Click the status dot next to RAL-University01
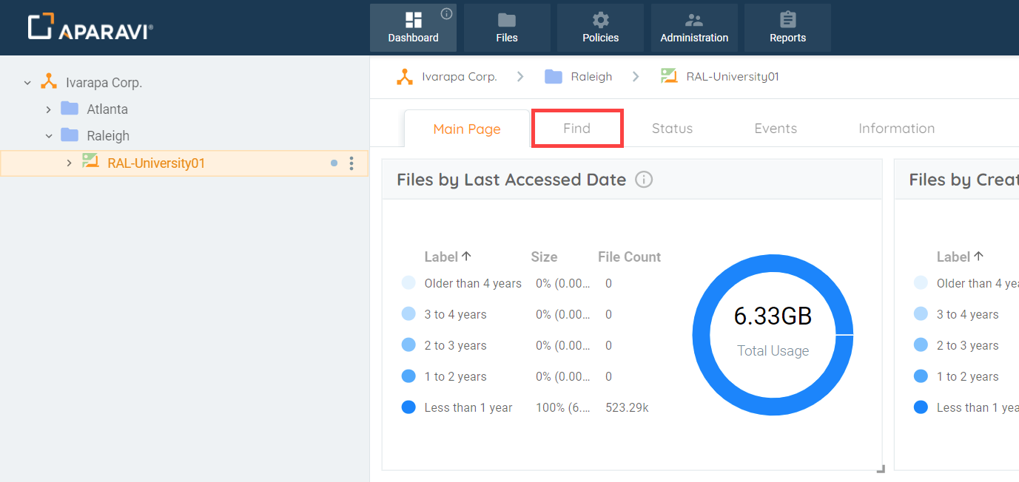 coord(333,163)
